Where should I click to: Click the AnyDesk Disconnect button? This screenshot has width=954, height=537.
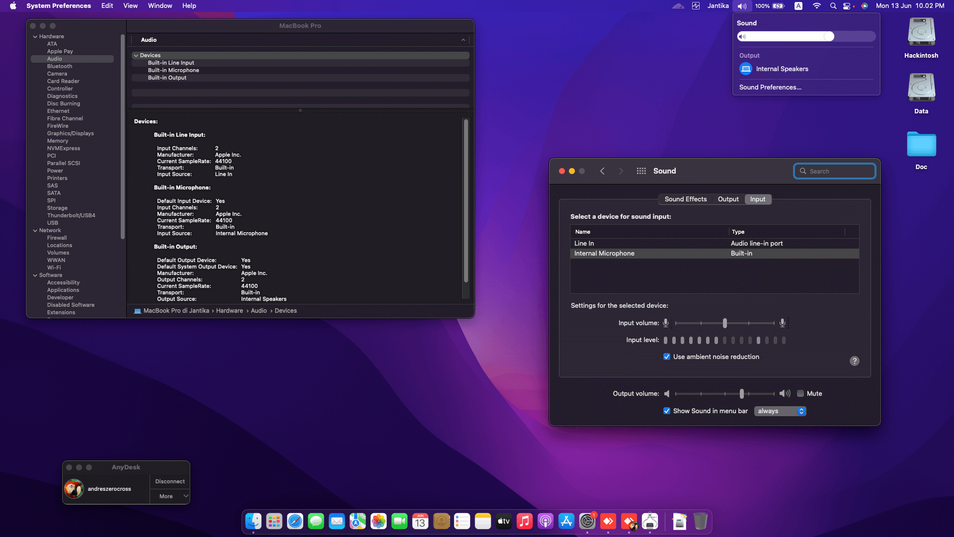[169, 482]
